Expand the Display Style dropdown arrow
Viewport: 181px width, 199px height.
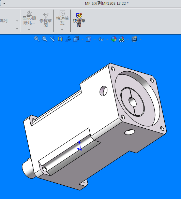[95, 39]
